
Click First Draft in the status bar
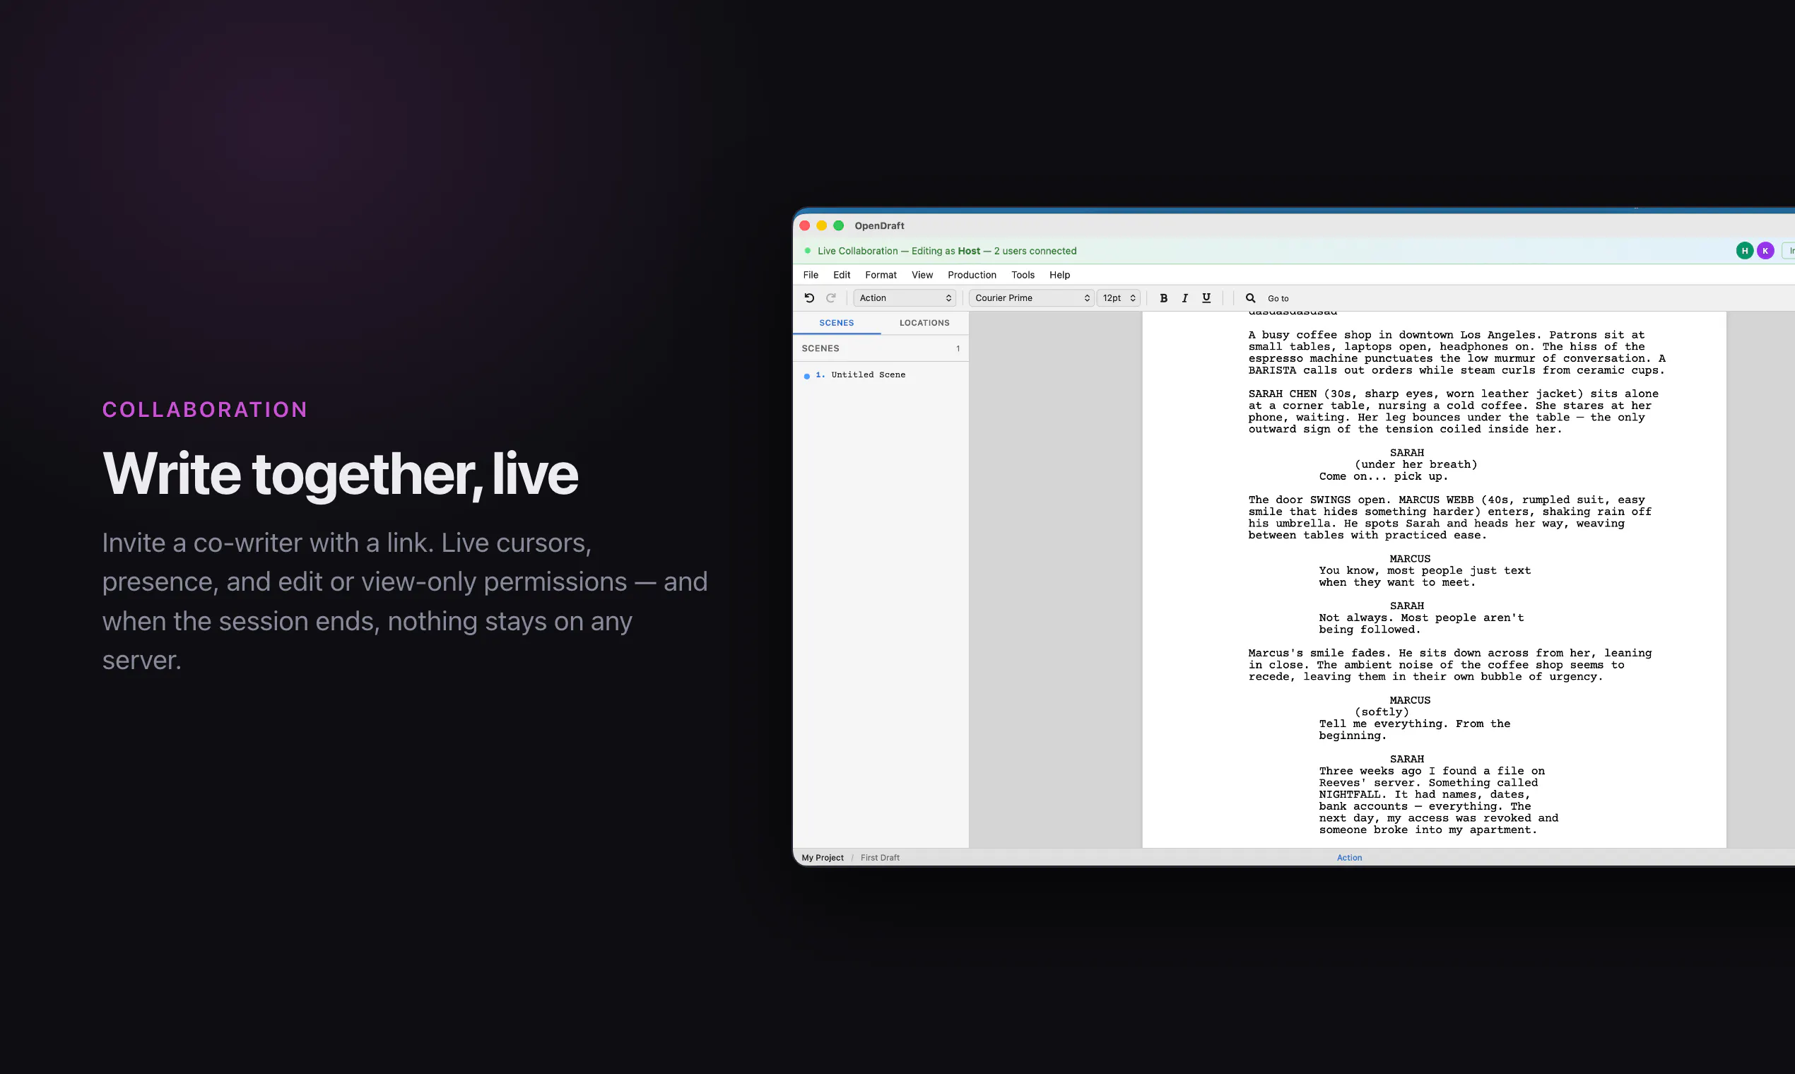click(x=879, y=858)
